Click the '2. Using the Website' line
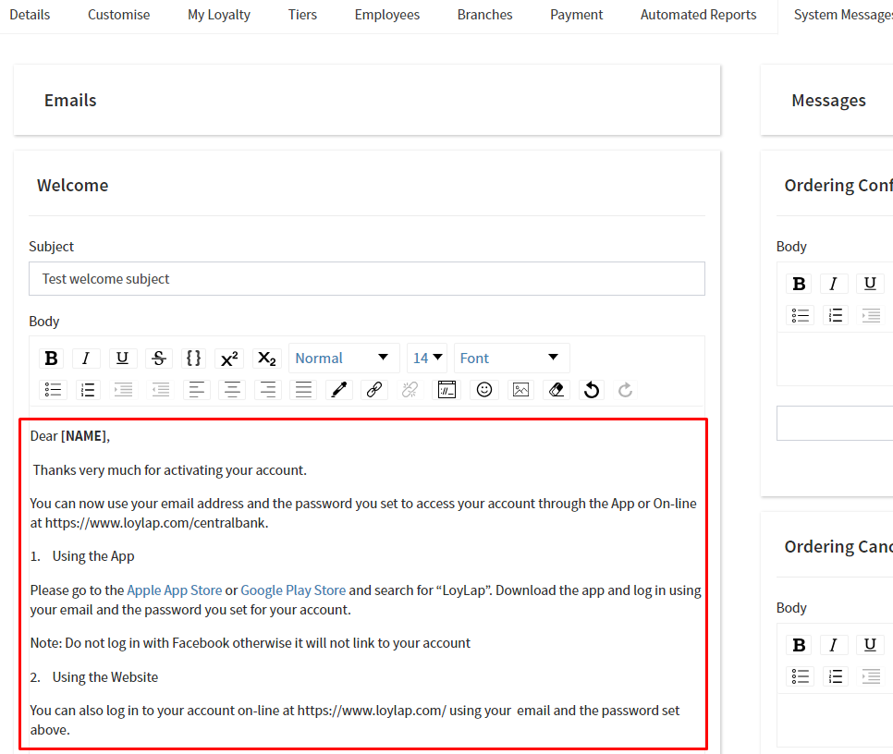 [94, 677]
